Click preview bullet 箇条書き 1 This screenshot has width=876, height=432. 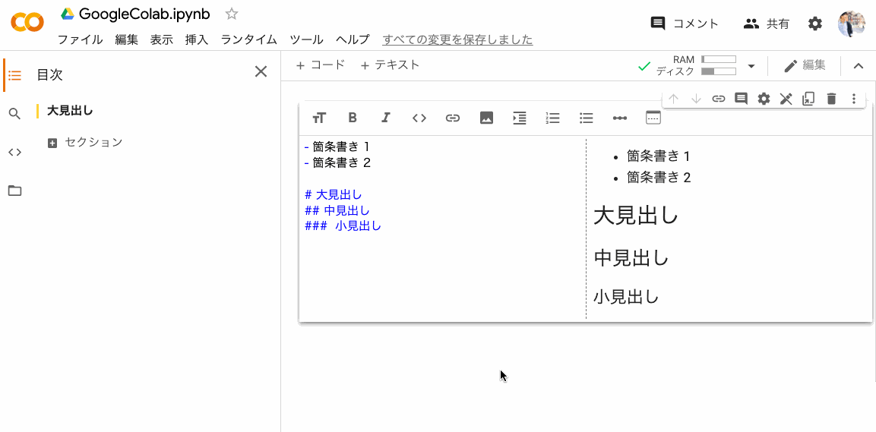pos(658,156)
